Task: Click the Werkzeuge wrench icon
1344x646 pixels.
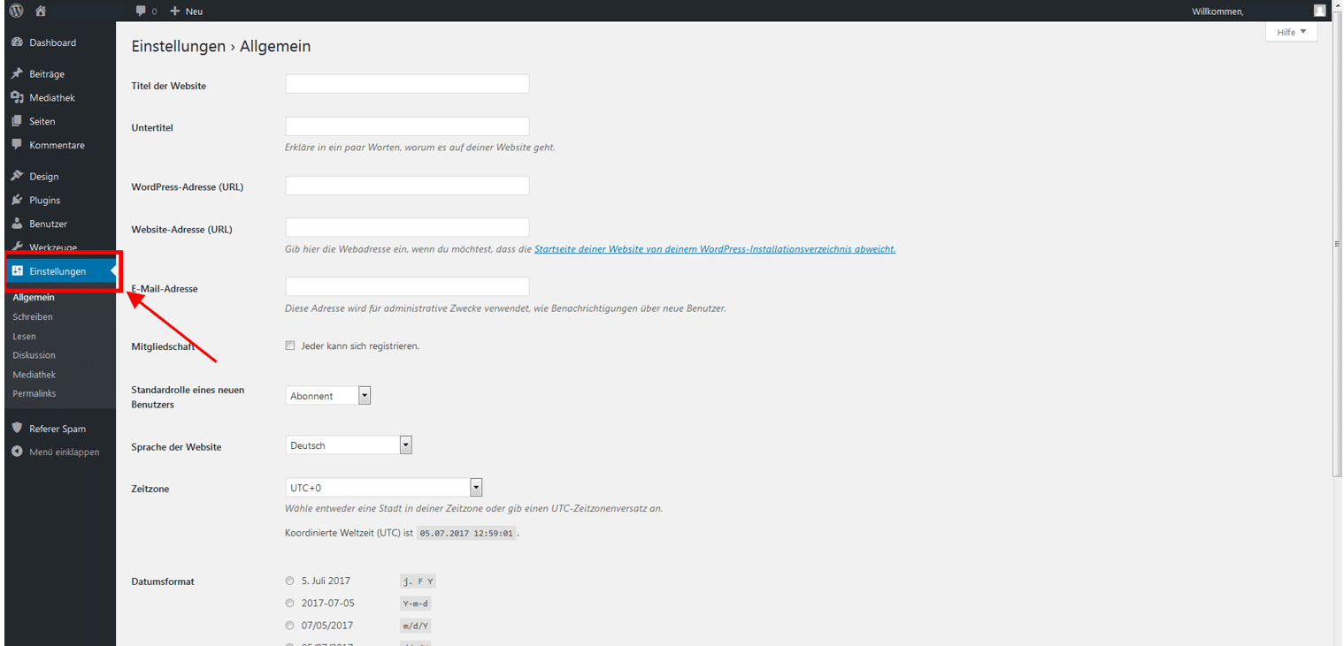Action: 17,247
